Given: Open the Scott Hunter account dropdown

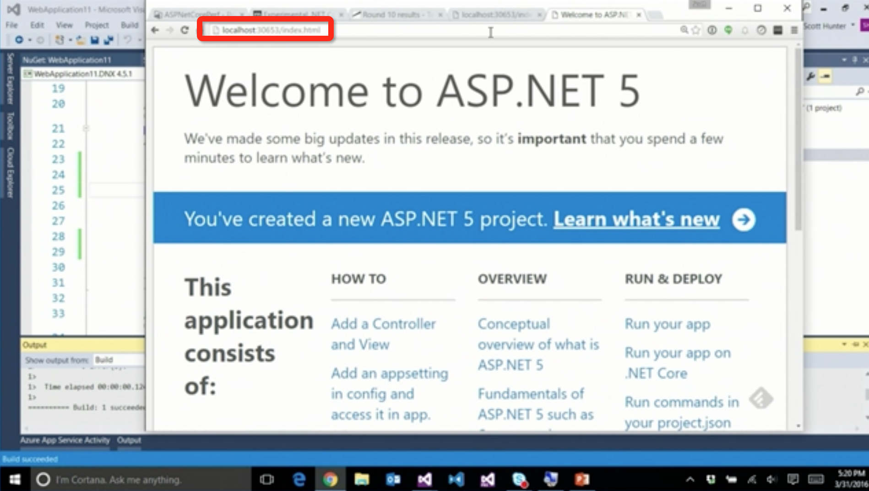Looking at the screenshot, I should (x=829, y=26).
